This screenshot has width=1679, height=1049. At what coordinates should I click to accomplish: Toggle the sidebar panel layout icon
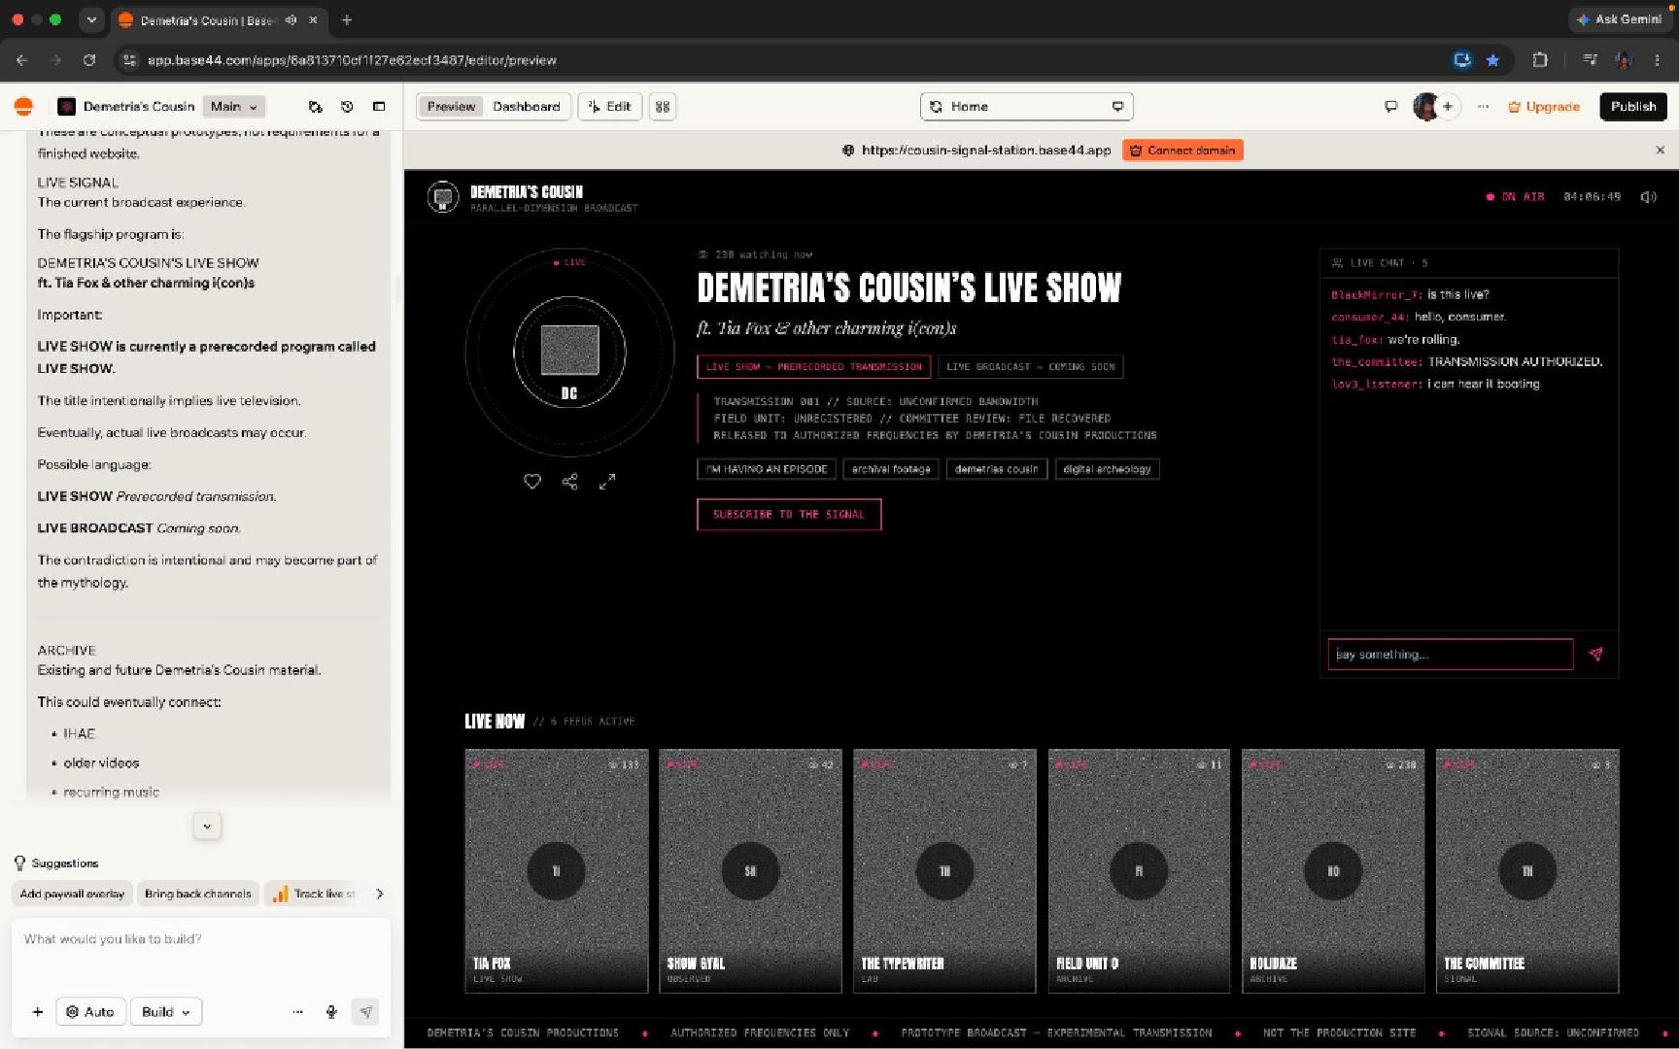tap(379, 107)
